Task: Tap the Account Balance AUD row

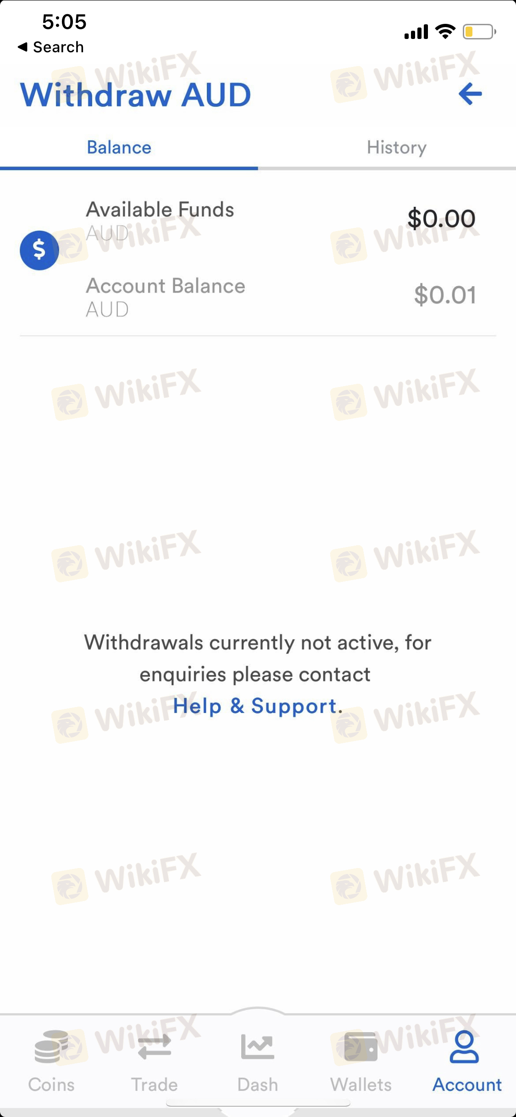Action: [258, 297]
